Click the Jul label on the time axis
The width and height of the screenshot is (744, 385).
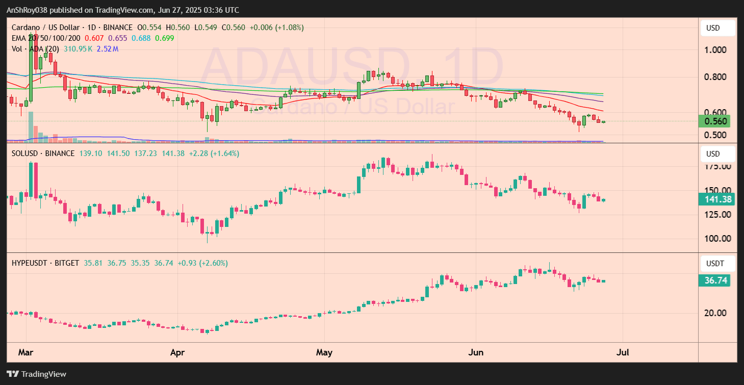623,352
